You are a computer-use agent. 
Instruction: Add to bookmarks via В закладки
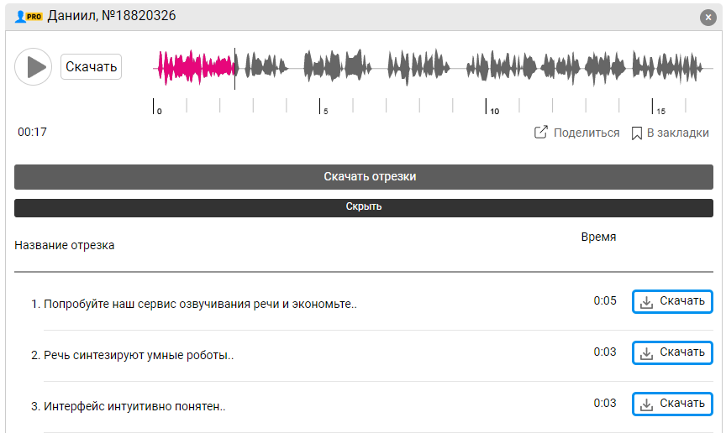tap(677, 133)
